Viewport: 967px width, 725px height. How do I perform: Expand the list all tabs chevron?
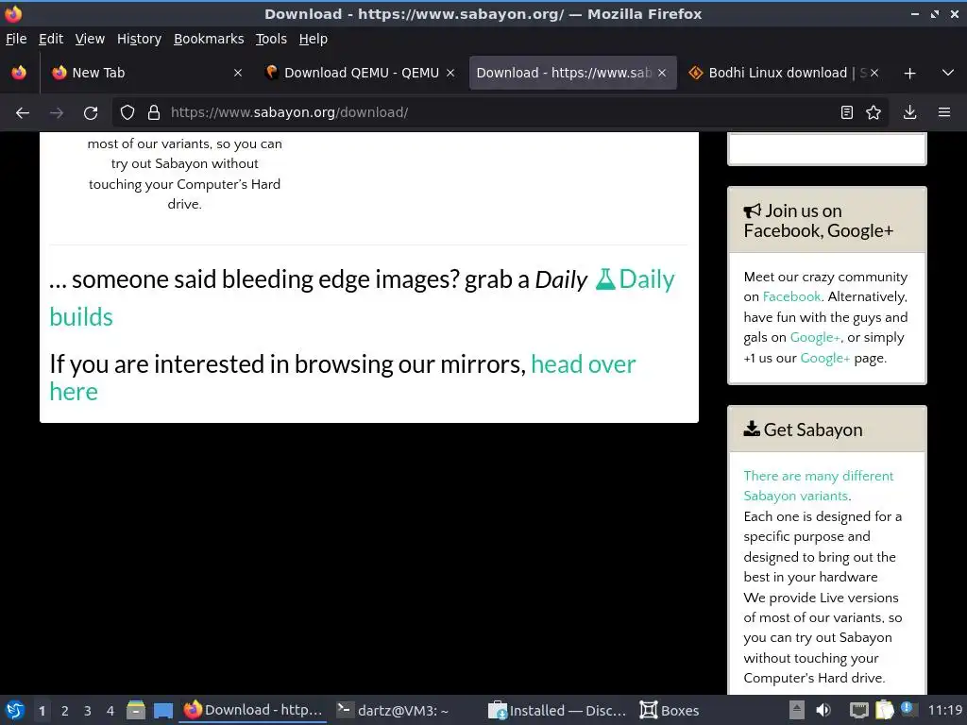948,73
